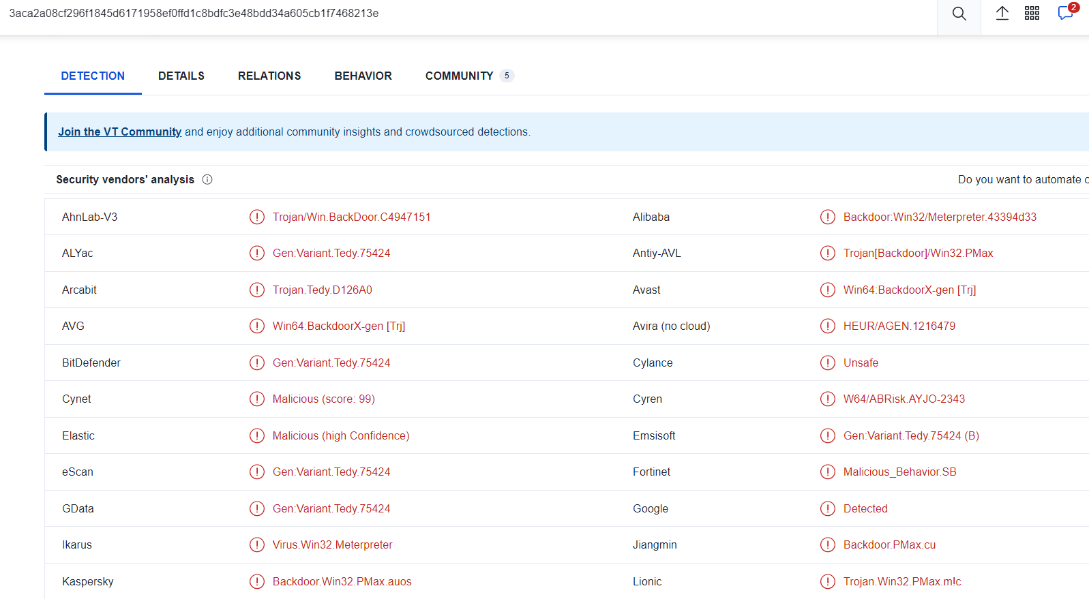This screenshot has height=599, width=1089.
Task: Click the COMMUNITY count badge 5
Action: (x=507, y=76)
